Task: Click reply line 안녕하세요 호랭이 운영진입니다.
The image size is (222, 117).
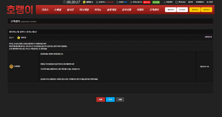Action: pos(52,54)
